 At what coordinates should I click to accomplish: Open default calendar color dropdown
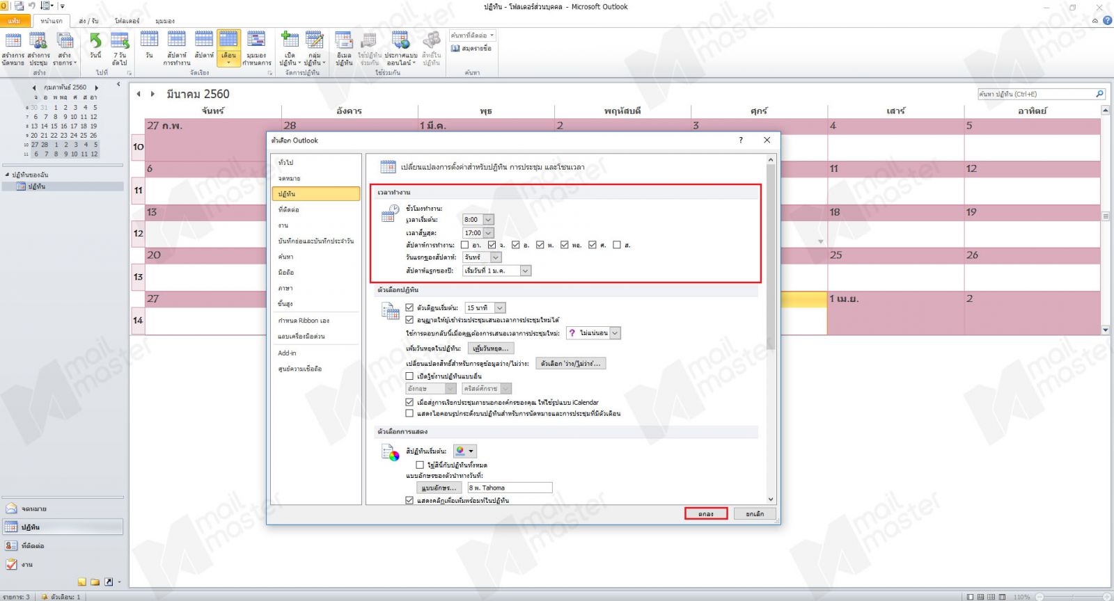(x=465, y=451)
